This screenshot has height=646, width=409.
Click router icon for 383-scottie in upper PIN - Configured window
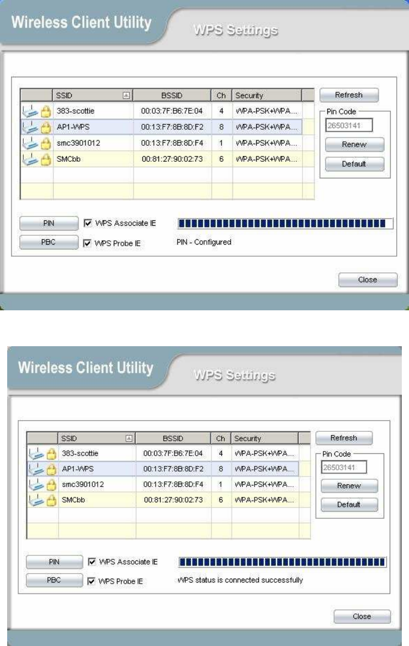[30, 111]
